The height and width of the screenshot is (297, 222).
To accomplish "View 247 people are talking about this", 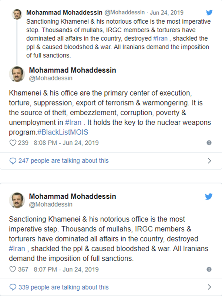I will pos(63,161).
